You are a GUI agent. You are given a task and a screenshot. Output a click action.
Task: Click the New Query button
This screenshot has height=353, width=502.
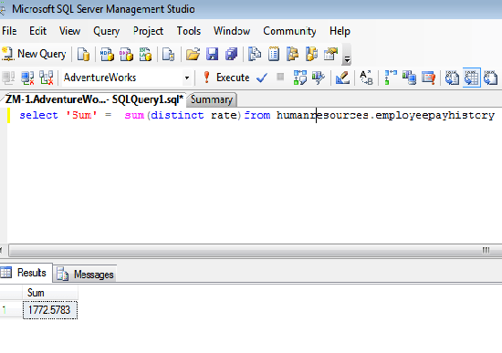point(34,54)
